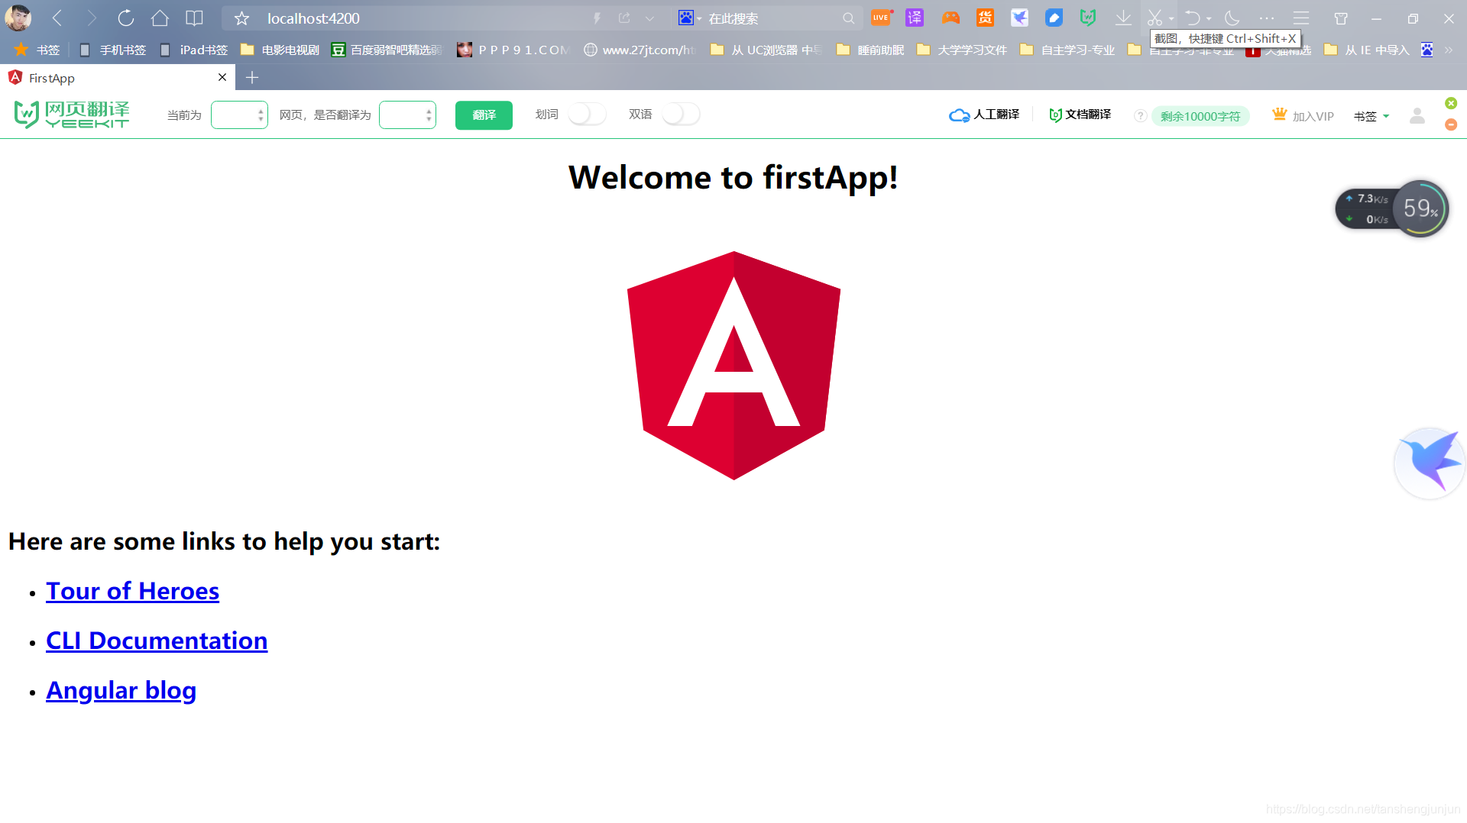Open the CLI Documentation link
The image size is (1467, 823).
[x=157, y=641]
